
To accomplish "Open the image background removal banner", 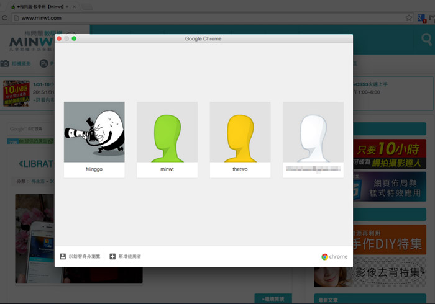I will pyautogui.click(x=370, y=273).
